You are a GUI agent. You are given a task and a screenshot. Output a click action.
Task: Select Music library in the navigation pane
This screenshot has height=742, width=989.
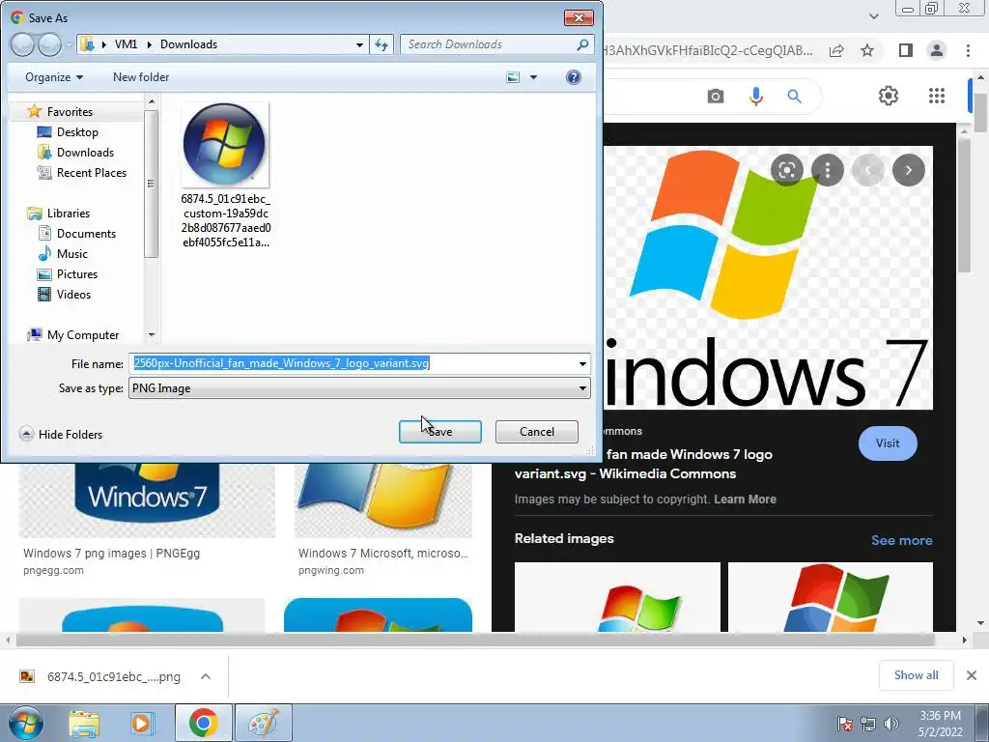(x=71, y=254)
